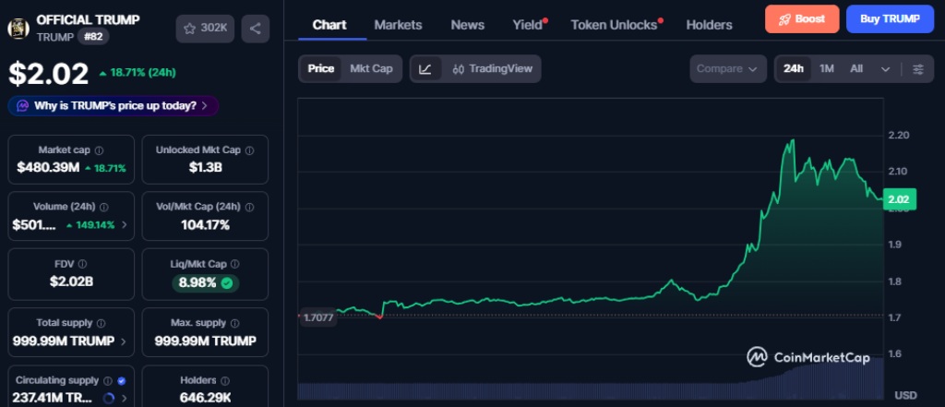Screen dimensions: 945x407
Task: Click the OFFICIAL TRUMP coin logo
Action: [x=18, y=29]
